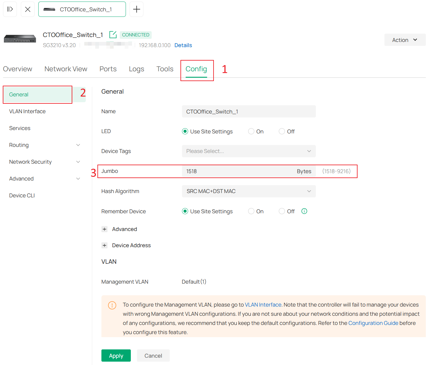Click the info icon beside Remember Device

pos(304,211)
